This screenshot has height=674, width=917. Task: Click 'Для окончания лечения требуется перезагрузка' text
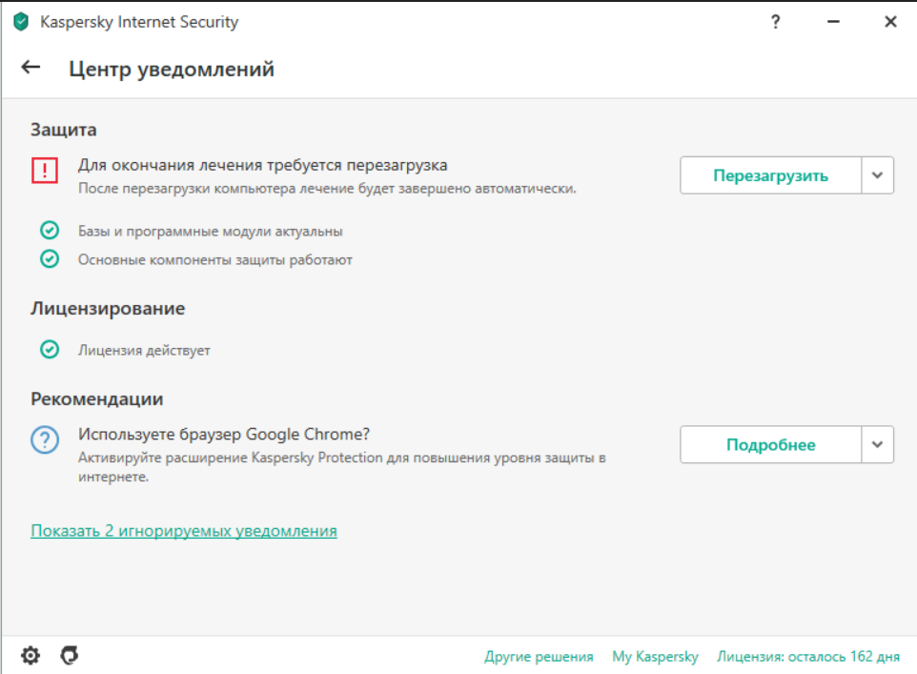tap(262, 165)
